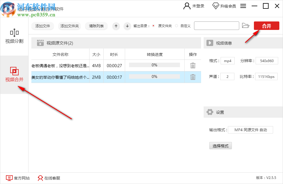This screenshot has height=184, width=283.
Task: Click the output path input field
Action: (216, 25)
